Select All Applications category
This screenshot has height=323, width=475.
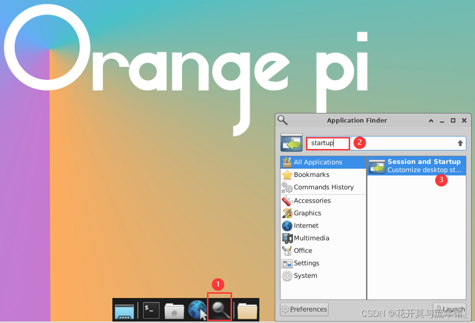point(323,162)
